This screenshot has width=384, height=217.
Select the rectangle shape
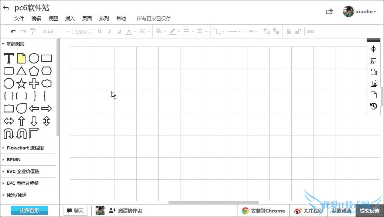point(47,58)
